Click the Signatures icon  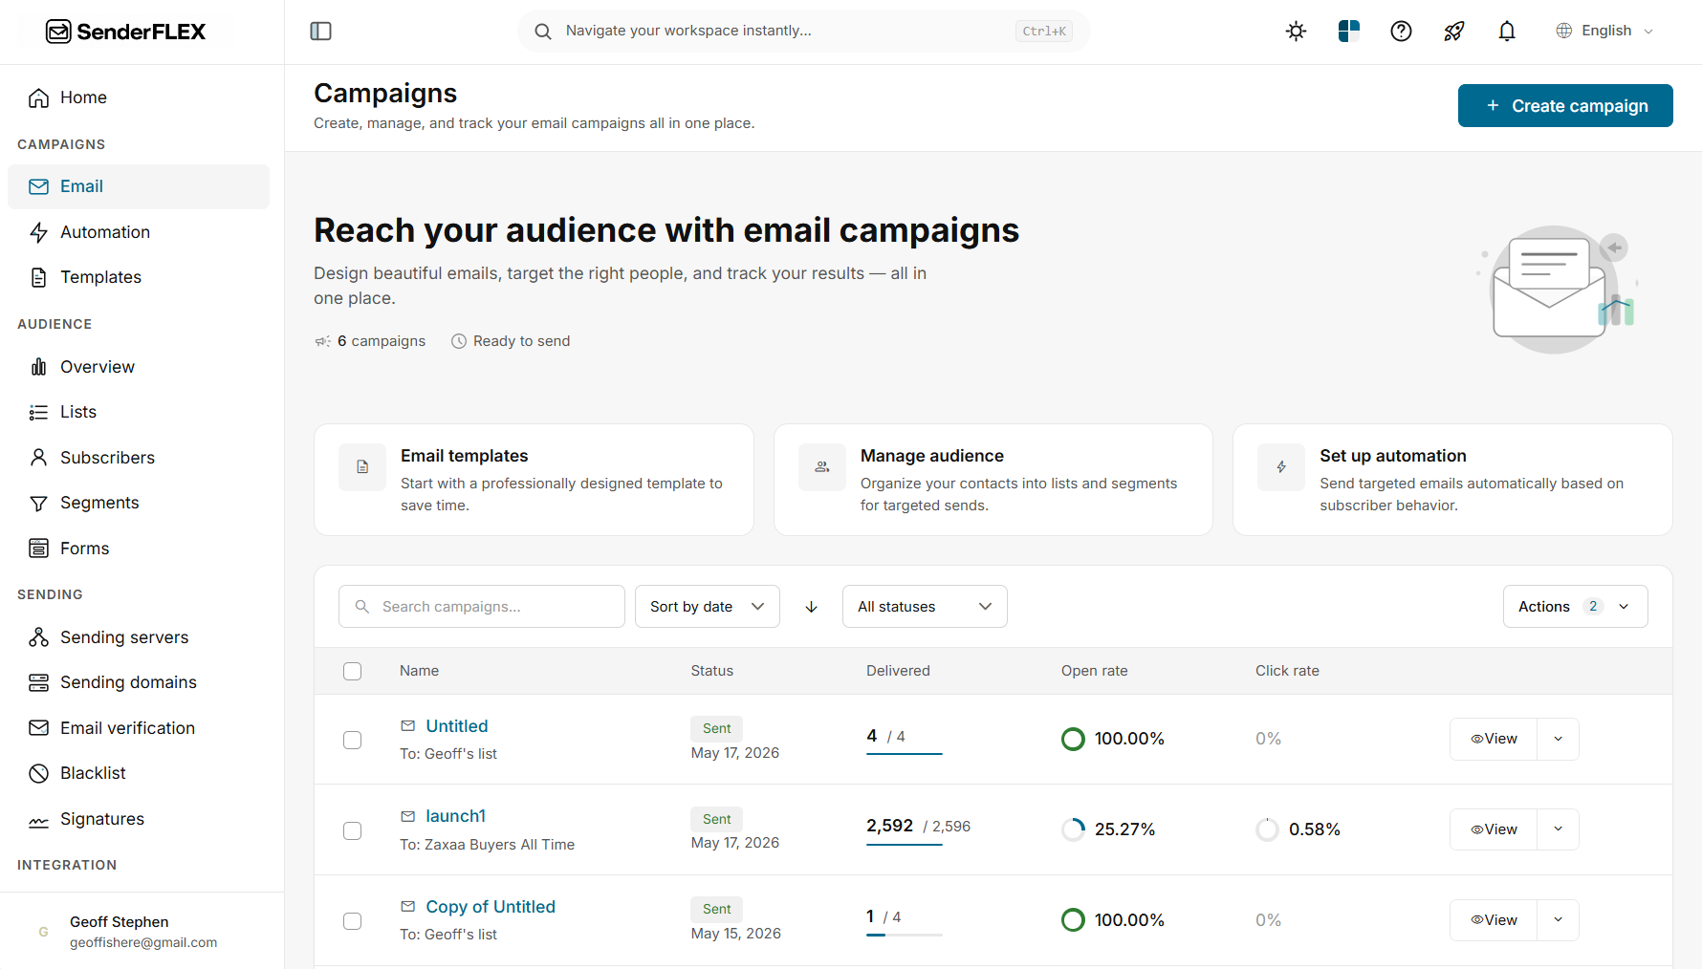pos(39,820)
